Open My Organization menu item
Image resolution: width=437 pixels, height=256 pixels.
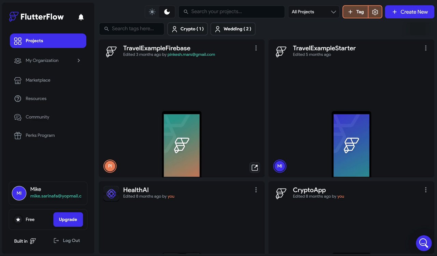click(48, 60)
